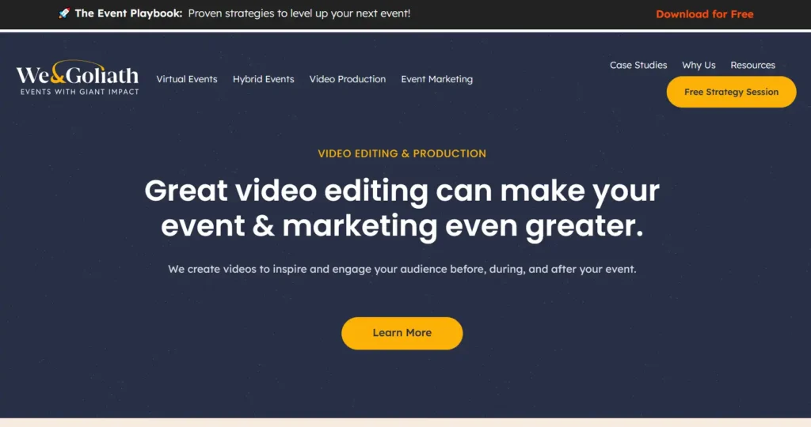
Task: Open the Resources link
Action: click(752, 65)
